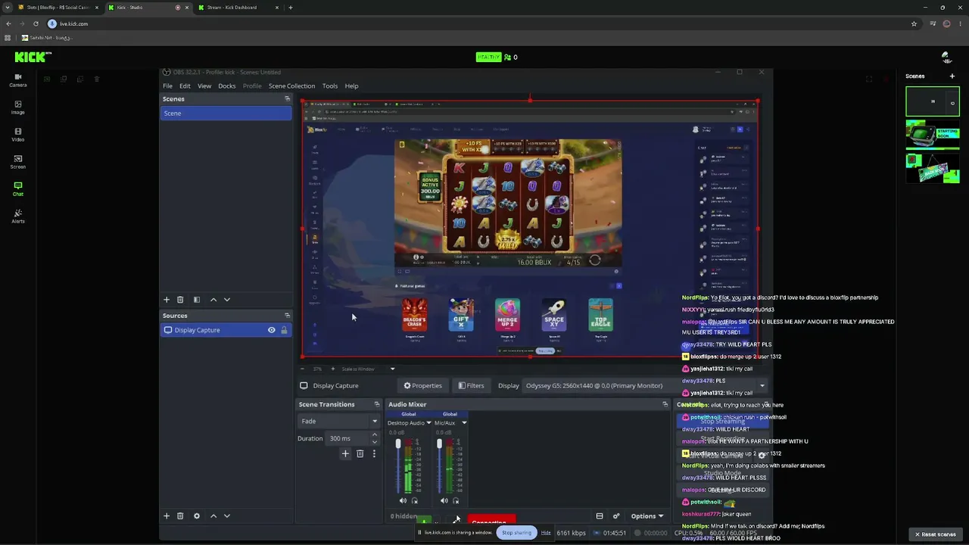Open the Edit menu in OBS
Screen dimensions: 969x545
click(185, 86)
